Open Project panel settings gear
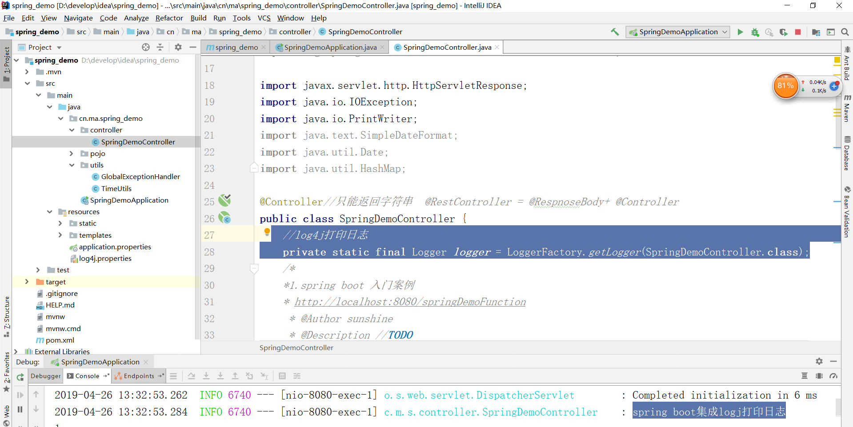The width and height of the screenshot is (853, 427). [x=178, y=47]
